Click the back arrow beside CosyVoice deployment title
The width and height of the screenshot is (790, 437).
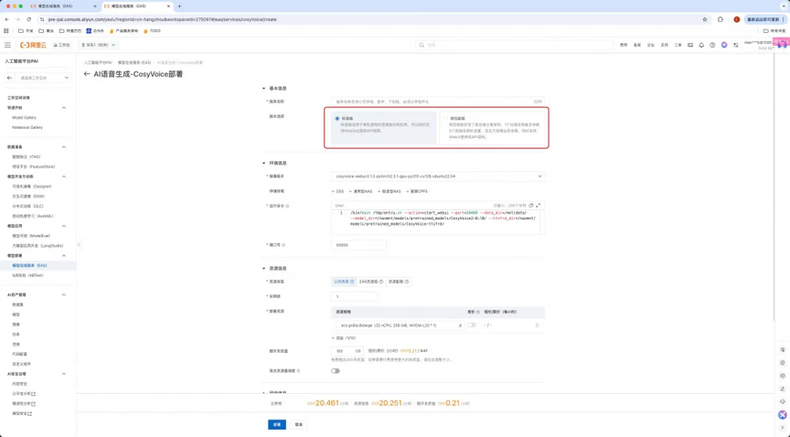point(87,74)
